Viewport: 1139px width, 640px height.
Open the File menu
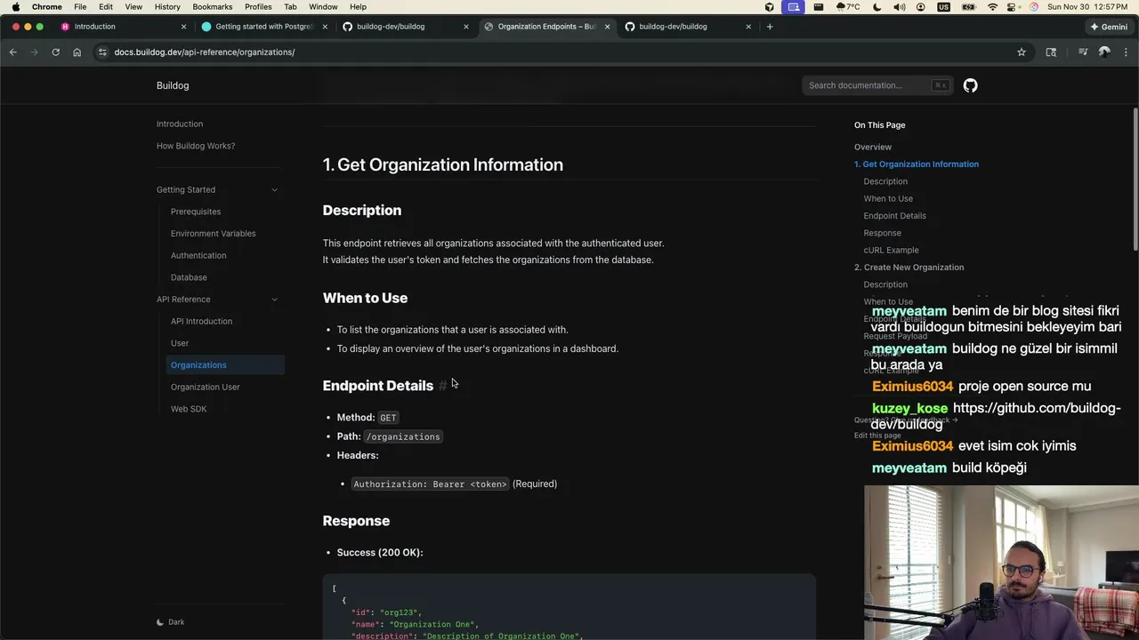tap(80, 6)
